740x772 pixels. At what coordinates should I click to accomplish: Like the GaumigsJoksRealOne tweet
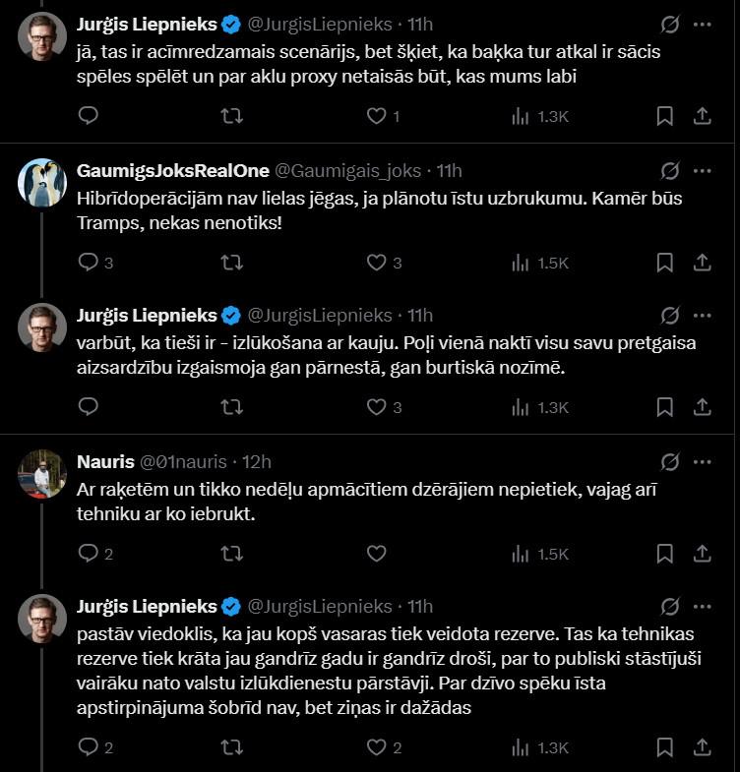[x=376, y=263]
